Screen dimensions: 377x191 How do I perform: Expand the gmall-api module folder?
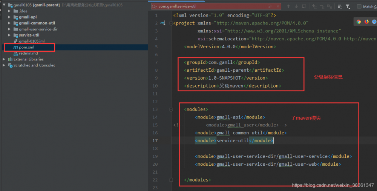(x=10, y=17)
